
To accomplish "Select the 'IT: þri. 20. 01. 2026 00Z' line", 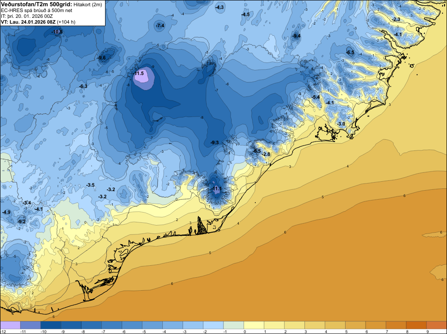I will 27,16.
